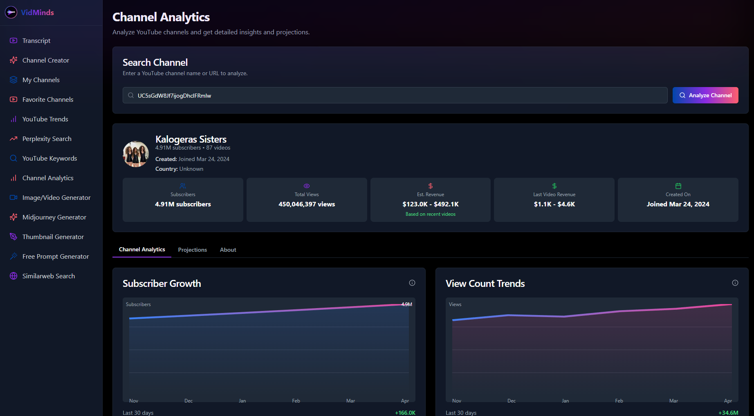Click the 4.9M endpoint on subscriber chart
754x416 pixels.
(407, 304)
